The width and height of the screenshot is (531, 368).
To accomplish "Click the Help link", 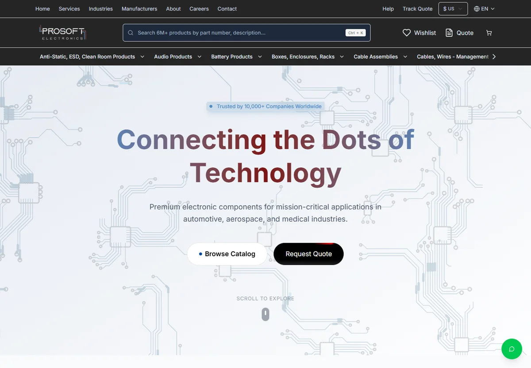I will (x=388, y=9).
